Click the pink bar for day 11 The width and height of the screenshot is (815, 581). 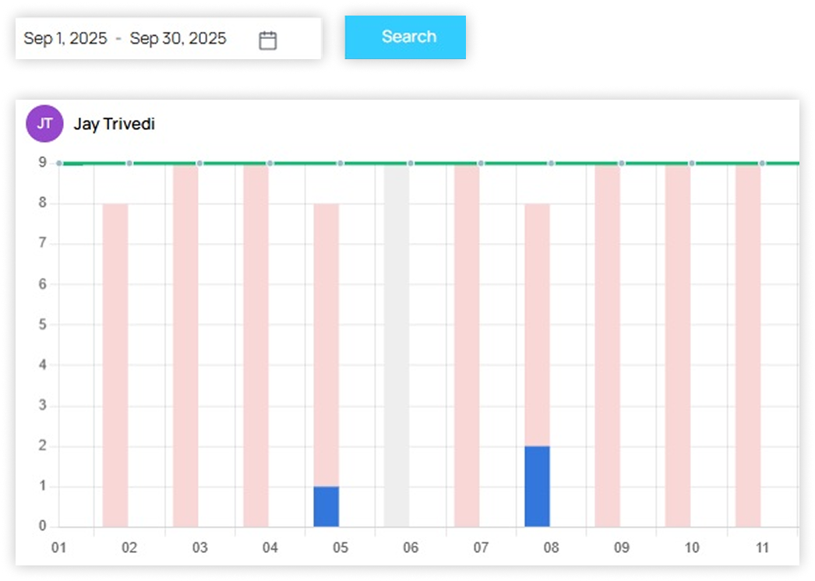tap(748, 346)
